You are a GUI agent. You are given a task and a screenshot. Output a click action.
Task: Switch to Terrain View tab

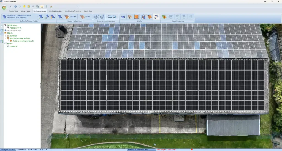click(x=13, y=11)
